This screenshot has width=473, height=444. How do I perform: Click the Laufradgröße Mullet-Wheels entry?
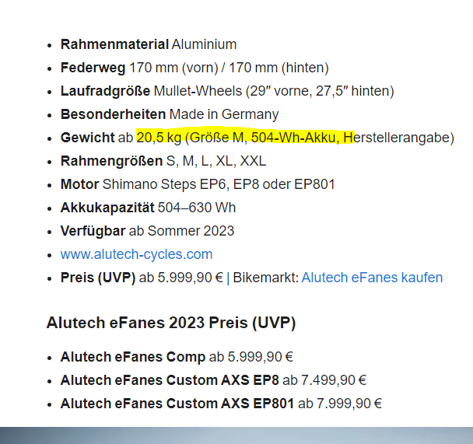[x=227, y=91]
